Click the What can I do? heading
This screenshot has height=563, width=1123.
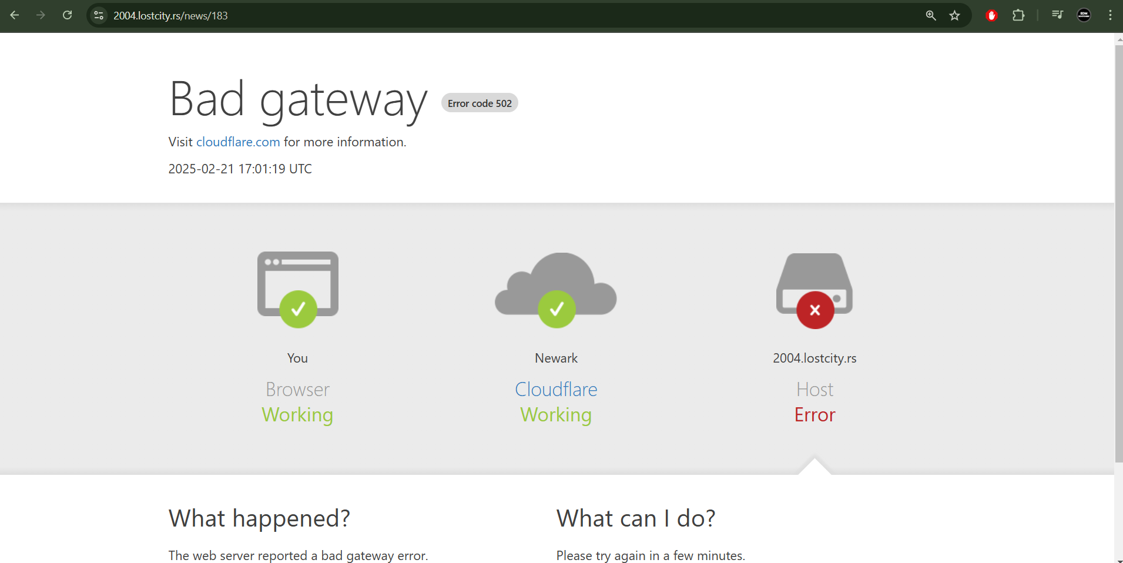636,518
